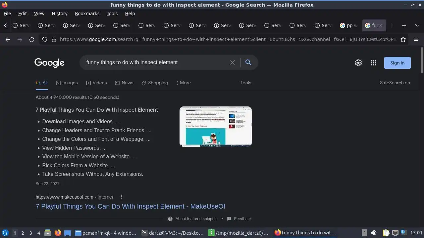Click the Sign in button
This screenshot has width=424, height=238.
[397, 63]
